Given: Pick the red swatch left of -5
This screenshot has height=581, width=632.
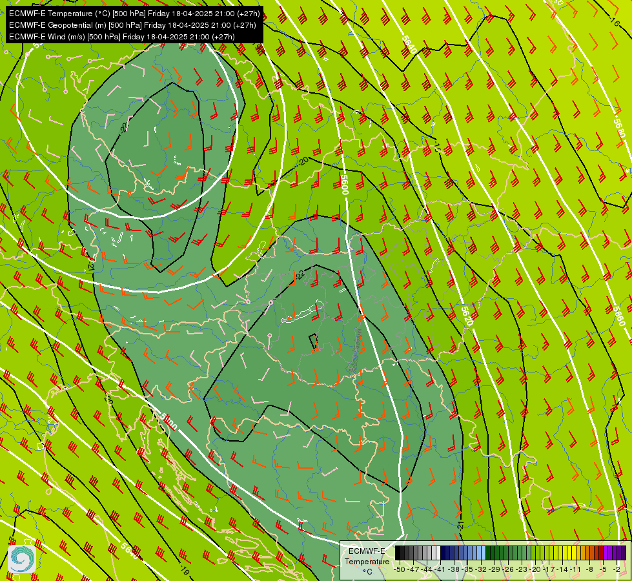Looking at the screenshot, I should pos(601,553).
